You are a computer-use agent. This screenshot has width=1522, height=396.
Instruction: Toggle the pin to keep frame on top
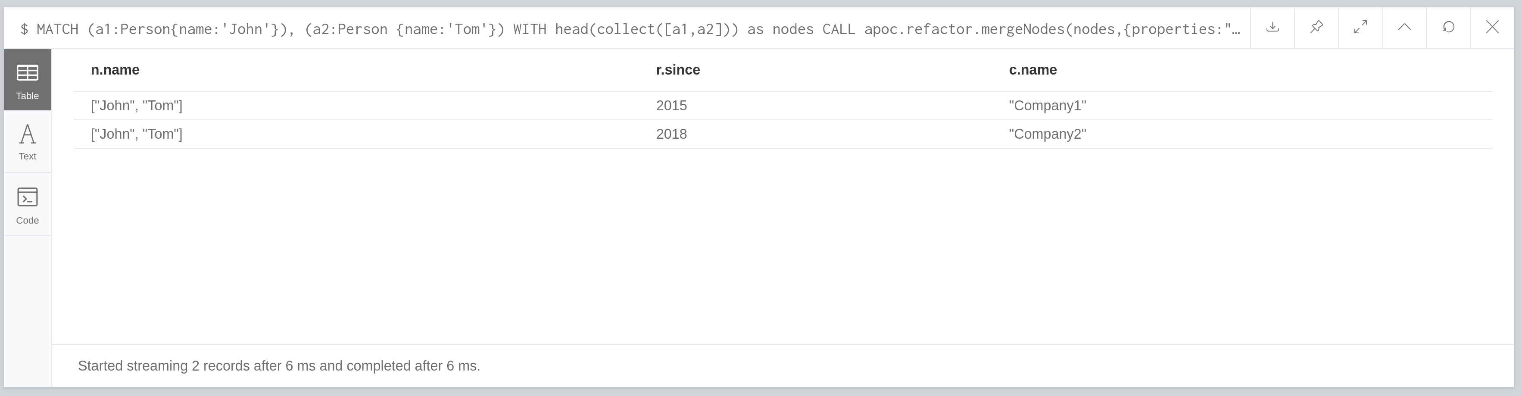(1316, 27)
